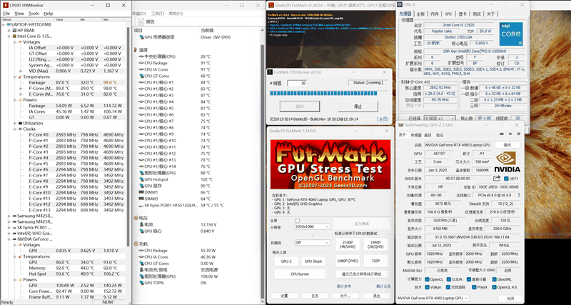Viewport: 571px width, 305px height.
Task: Toggle the OpenCL checkbox in GPU-Z
Action: (427, 279)
